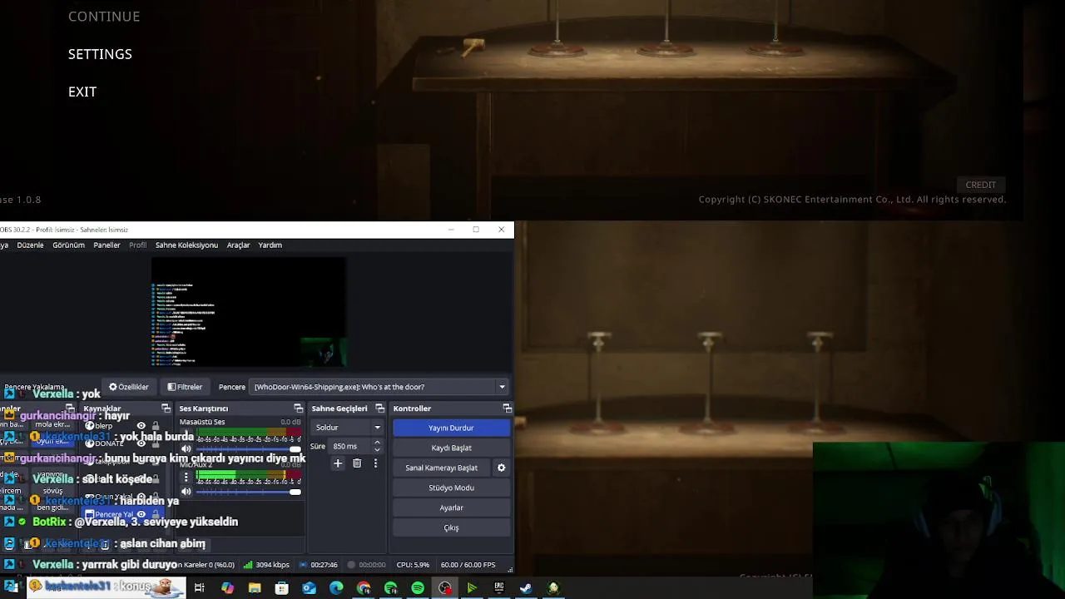Undock the Sahne Geçişleri panel icon
Screen dimensions: 1065x599
(x=379, y=408)
